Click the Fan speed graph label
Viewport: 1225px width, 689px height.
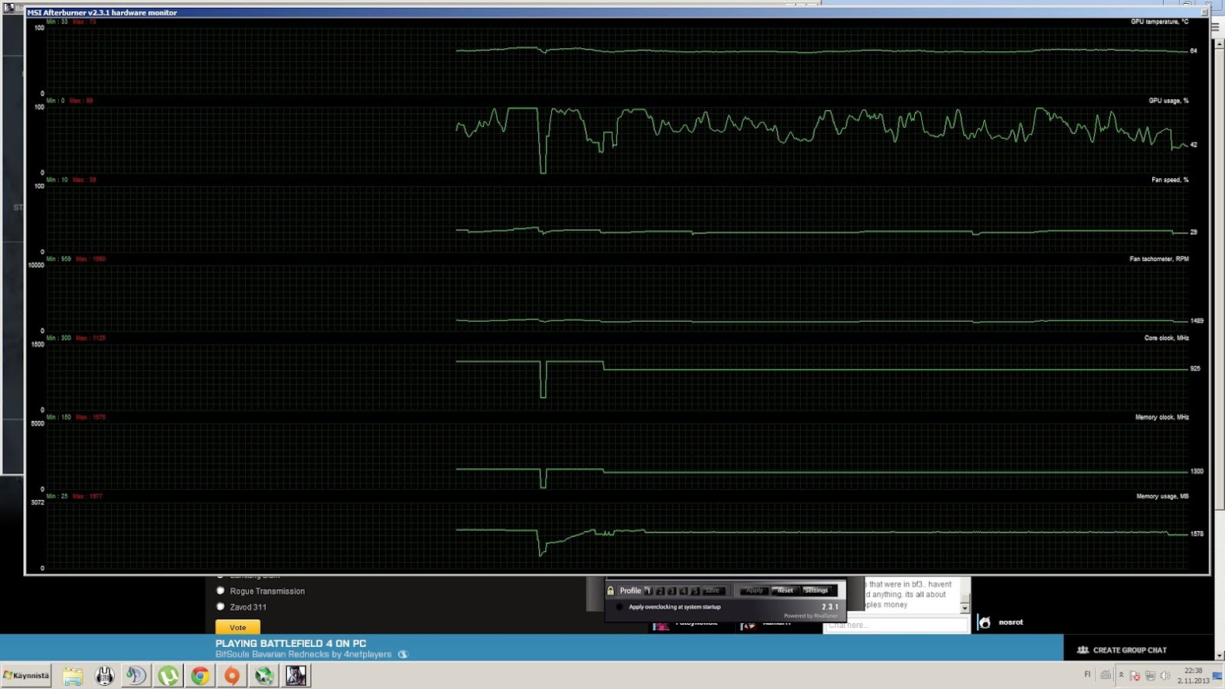[1170, 180]
